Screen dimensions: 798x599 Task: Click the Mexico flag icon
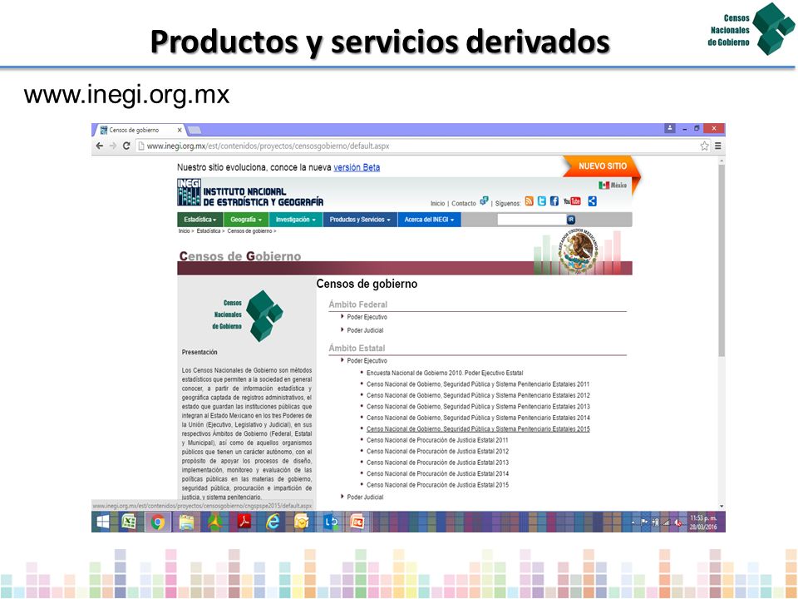coord(604,185)
